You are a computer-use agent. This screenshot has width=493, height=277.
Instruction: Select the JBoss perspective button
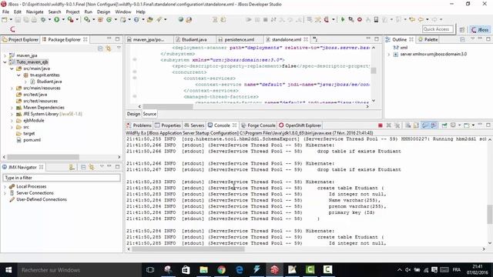point(480,29)
